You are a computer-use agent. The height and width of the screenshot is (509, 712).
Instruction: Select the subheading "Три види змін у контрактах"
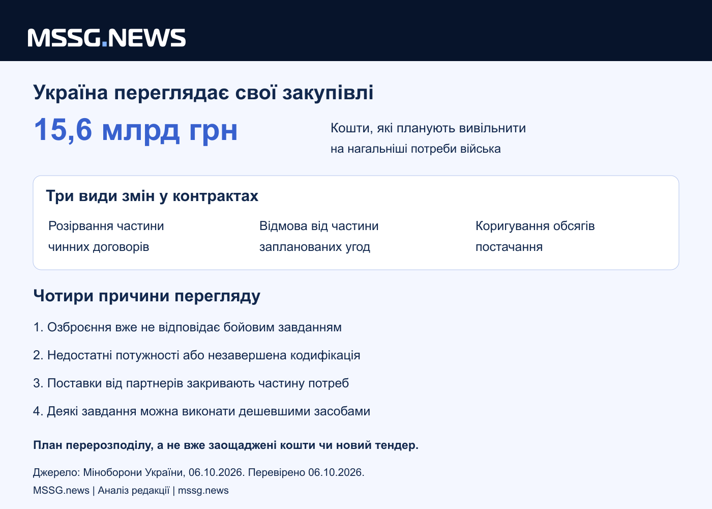152,196
